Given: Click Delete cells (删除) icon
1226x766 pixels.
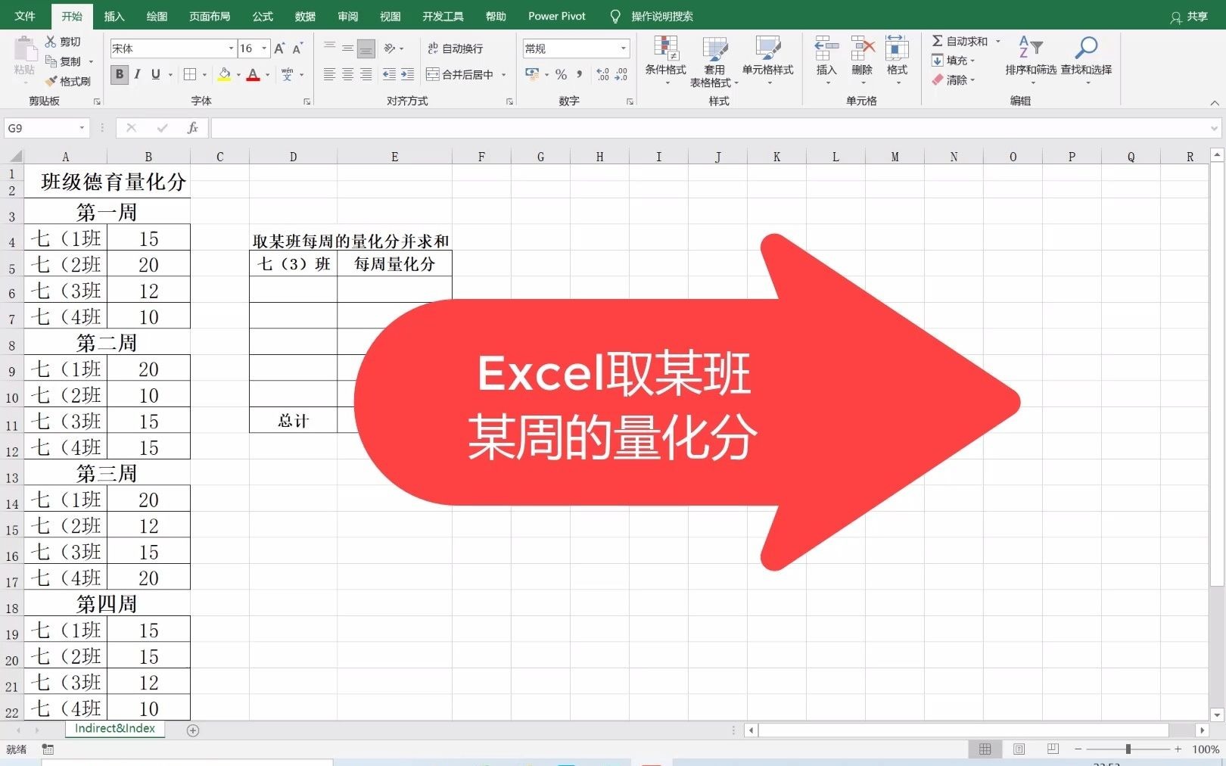Looking at the screenshot, I should [x=862, y=49].
